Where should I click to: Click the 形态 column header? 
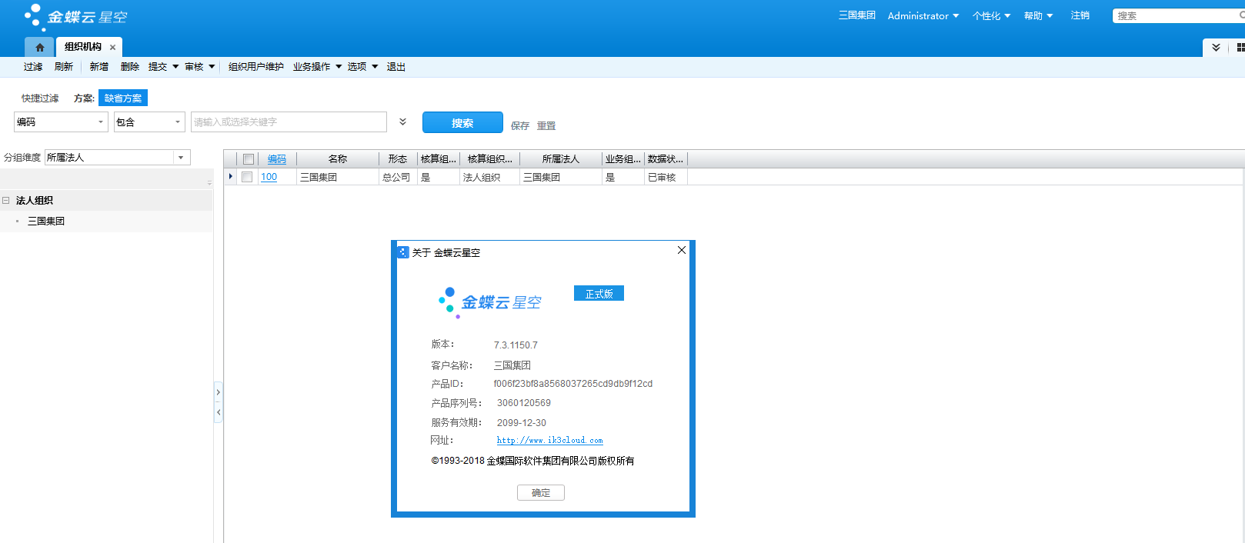tap(398, 159)
